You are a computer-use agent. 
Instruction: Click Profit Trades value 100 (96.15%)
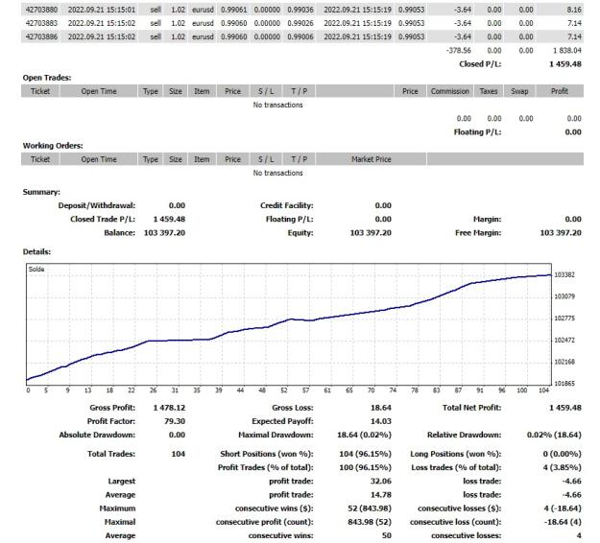(365, 467)
